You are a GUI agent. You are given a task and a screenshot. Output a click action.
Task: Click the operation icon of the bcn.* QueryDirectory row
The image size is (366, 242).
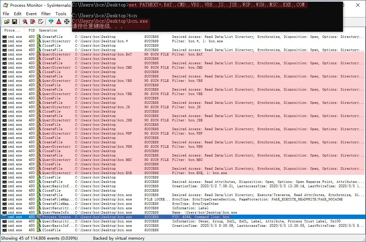39,41
